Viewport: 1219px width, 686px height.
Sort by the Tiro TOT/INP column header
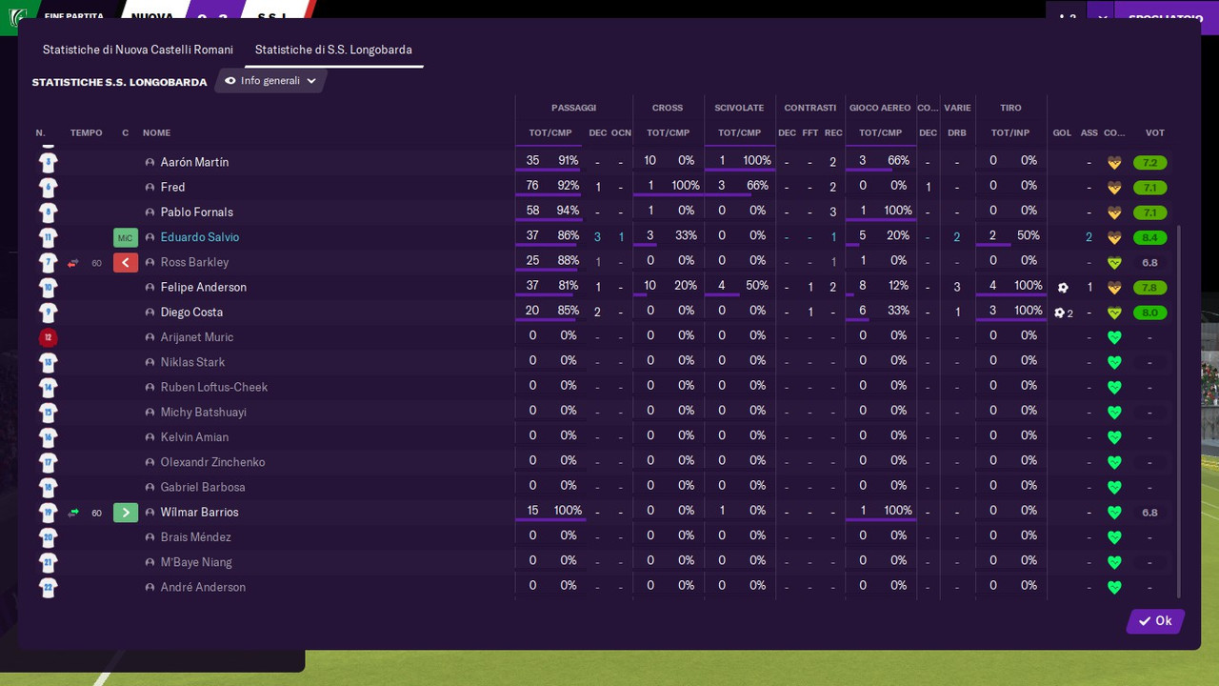1010,133
